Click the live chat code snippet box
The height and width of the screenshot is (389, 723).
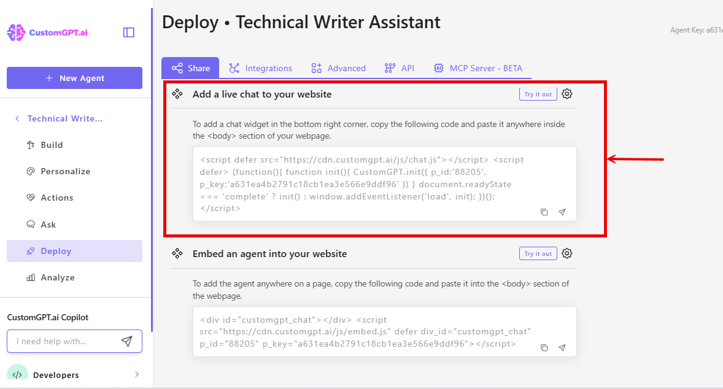(385, 184)
